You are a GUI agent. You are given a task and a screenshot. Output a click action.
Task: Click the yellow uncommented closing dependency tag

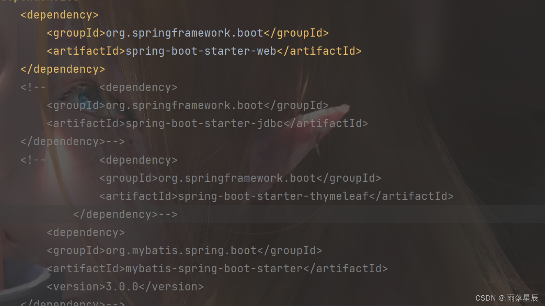[x=63, y=69]
